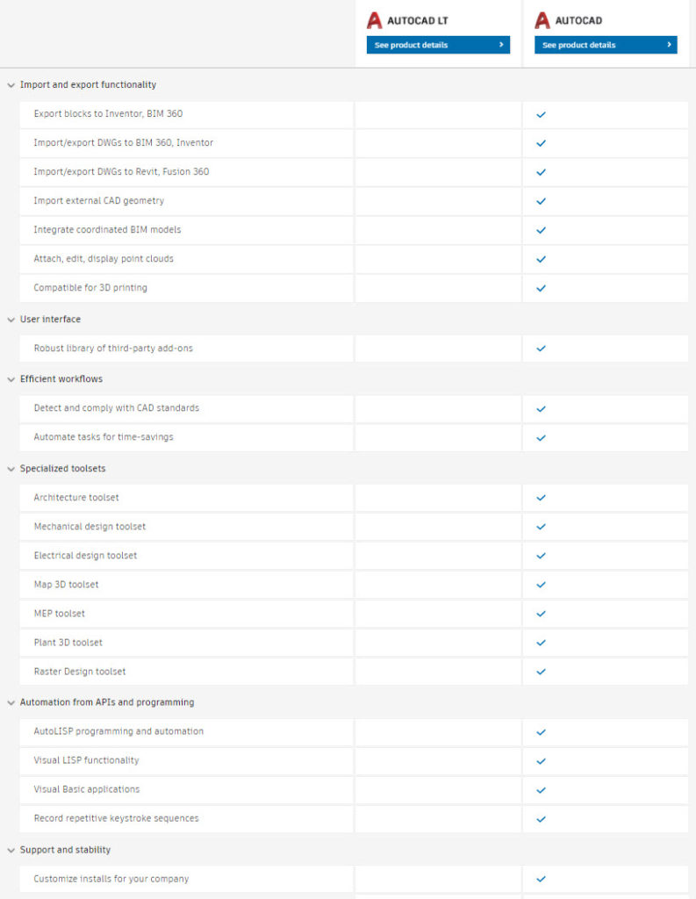Click the arrow in AutoCAD product details button
Image resolution: width=696 pixels, height=899 pixels.
pos(669,44)
